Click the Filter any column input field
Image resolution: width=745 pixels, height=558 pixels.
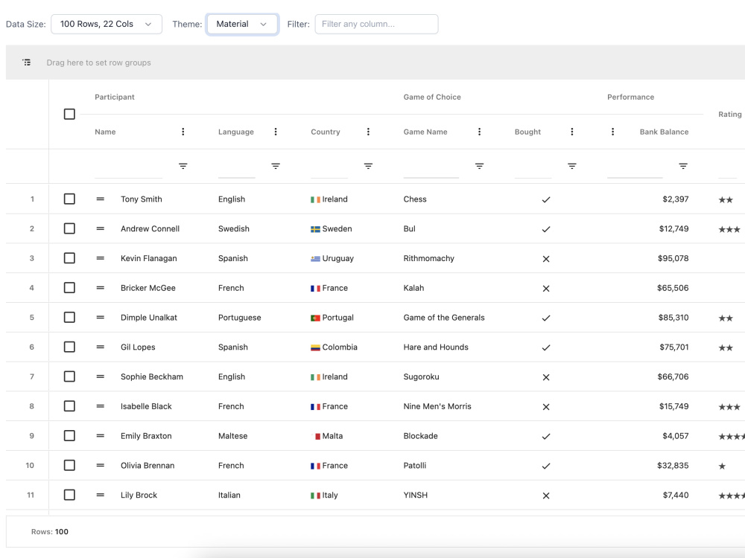tap(376, 25)
